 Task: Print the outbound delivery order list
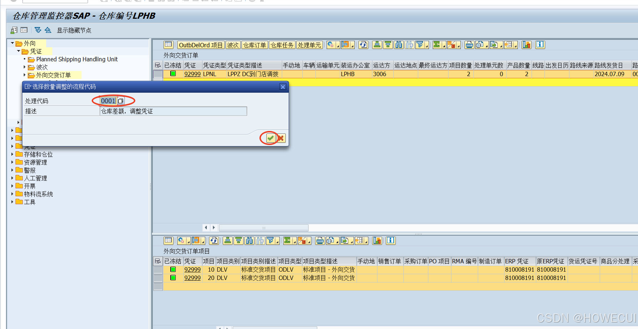pos(469,45)
